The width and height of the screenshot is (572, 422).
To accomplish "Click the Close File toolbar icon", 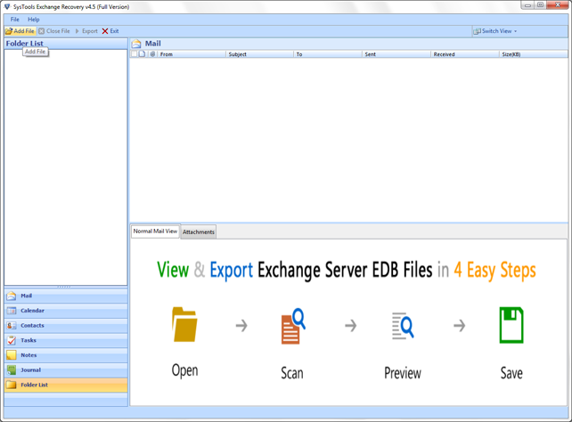I will (42, 31).
